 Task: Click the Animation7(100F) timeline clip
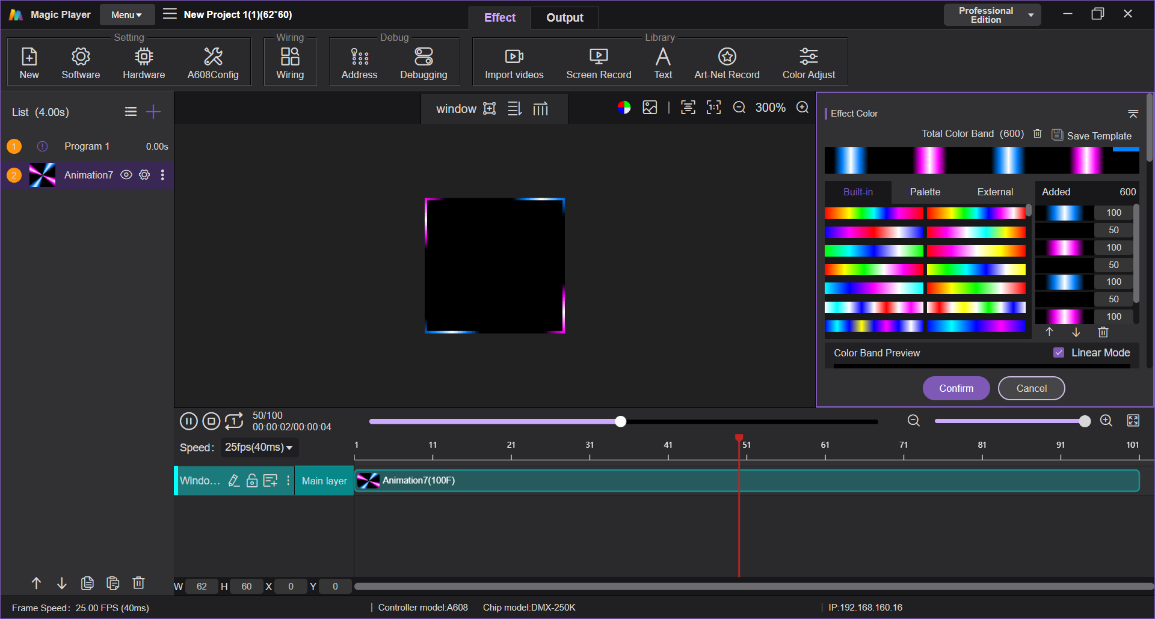[747, 481]
